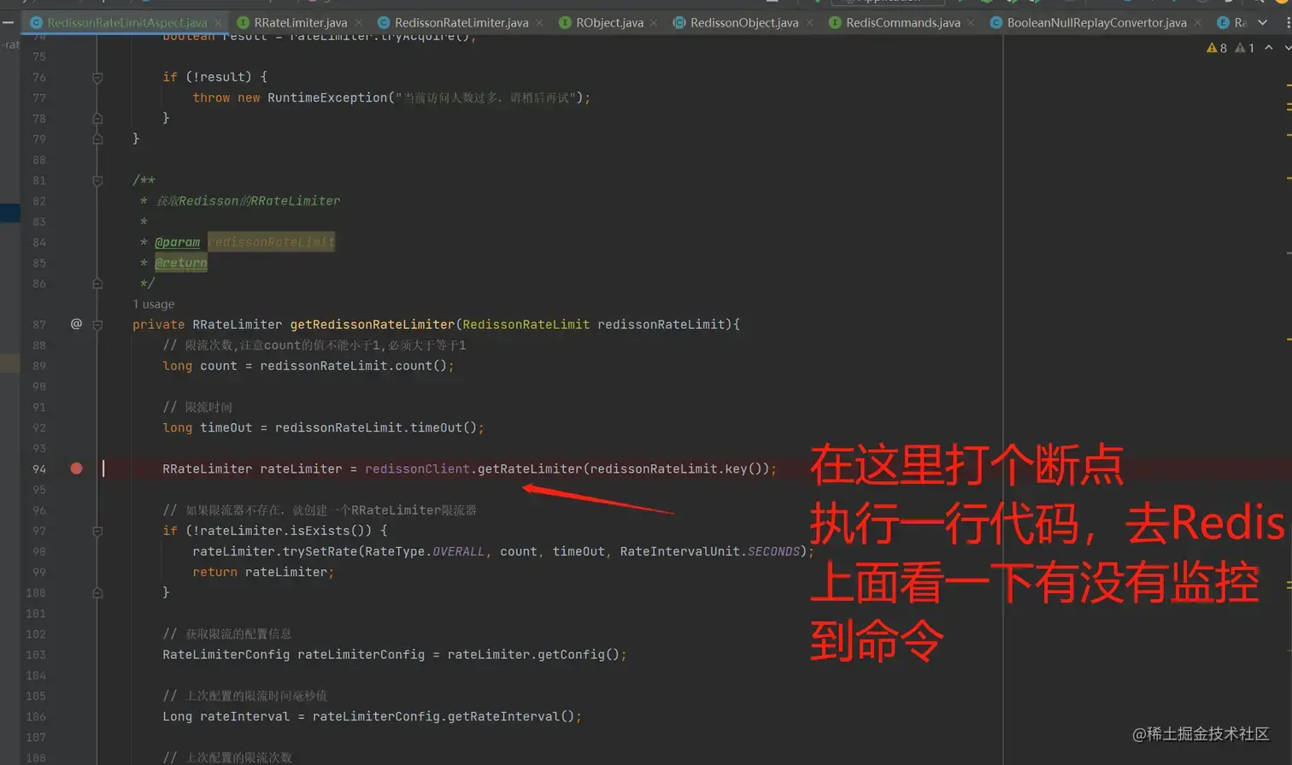Collapse the getRedissonRateLimiter method fold at line 87
The height and width of the screenshot is (765, 1292).
click(x=97, y=324)
